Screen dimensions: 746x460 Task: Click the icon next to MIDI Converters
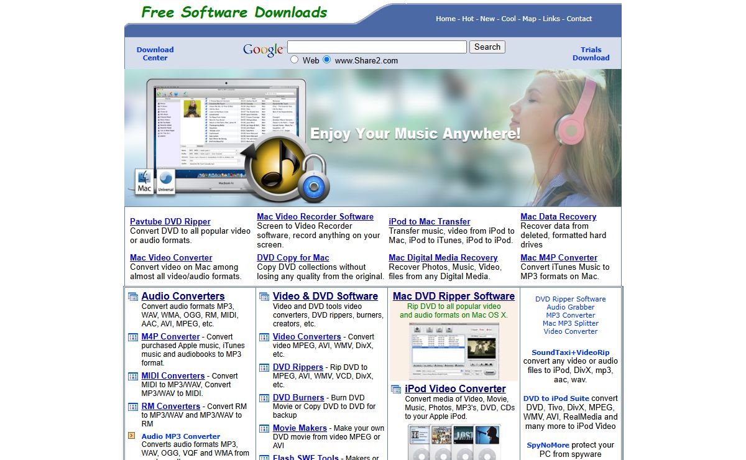pos(133,376)
